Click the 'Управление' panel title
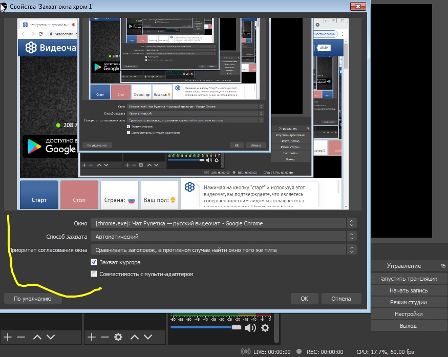 404,266
